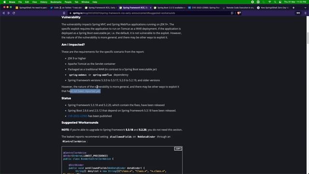
Task: Open the View menu
Action: pyautogui.click(x=34, y=2)
